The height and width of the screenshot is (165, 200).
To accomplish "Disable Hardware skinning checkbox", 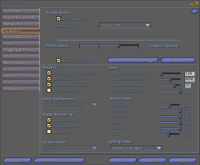I will [x=49, y=125].
